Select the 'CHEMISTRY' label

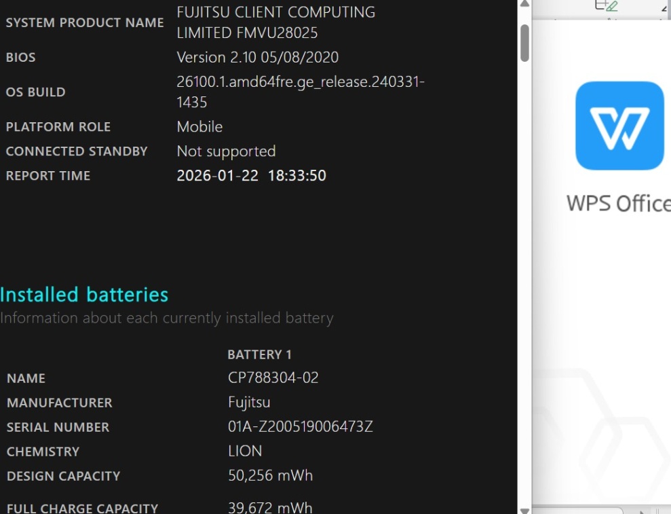point(43,452)
